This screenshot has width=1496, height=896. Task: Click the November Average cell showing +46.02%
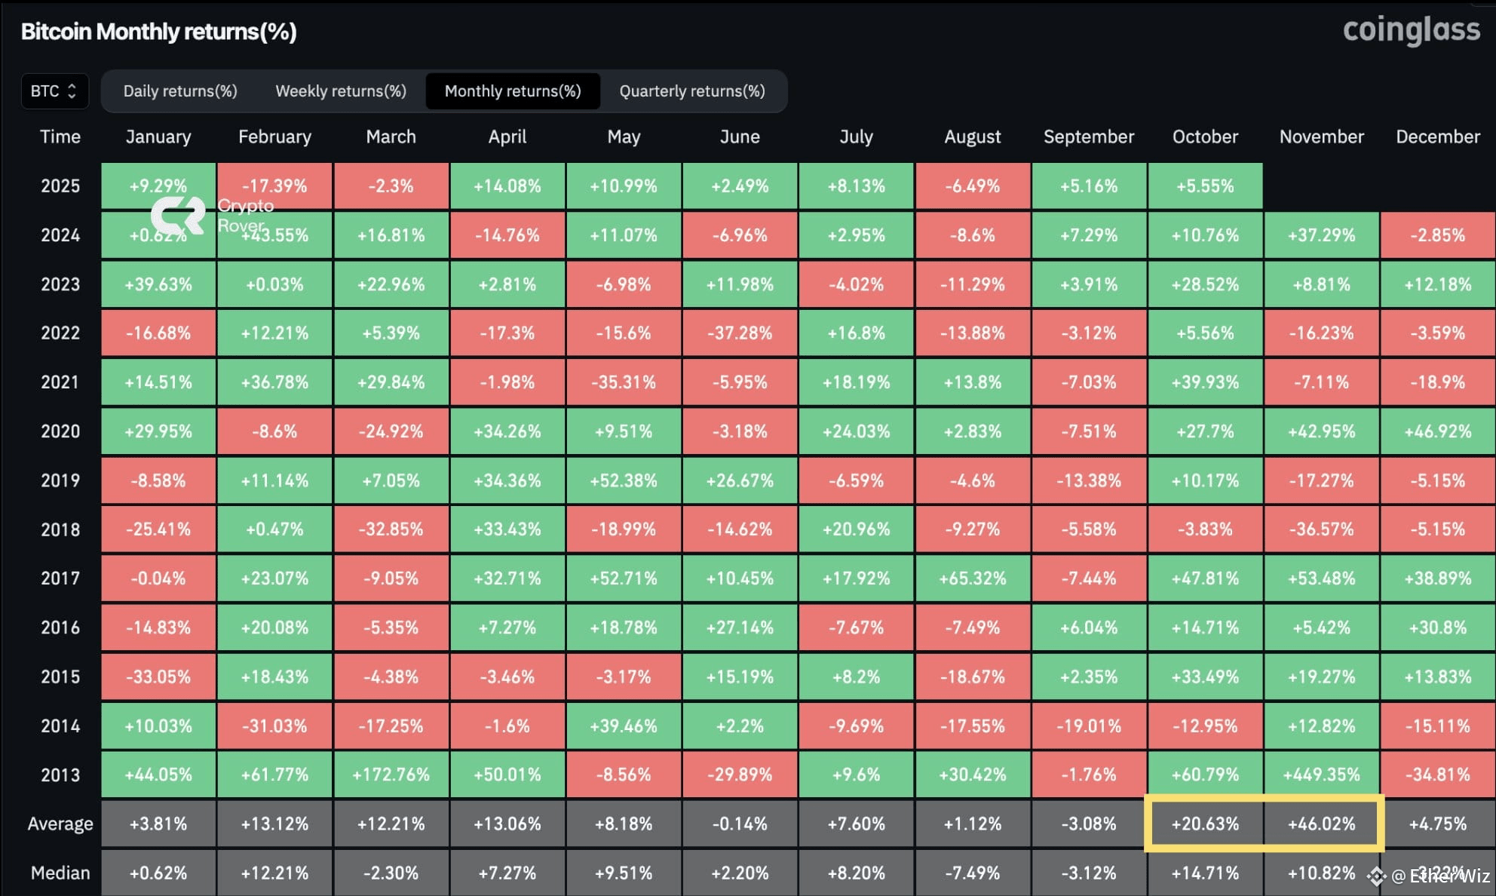pyautogui.click(x=1321, y=824)
